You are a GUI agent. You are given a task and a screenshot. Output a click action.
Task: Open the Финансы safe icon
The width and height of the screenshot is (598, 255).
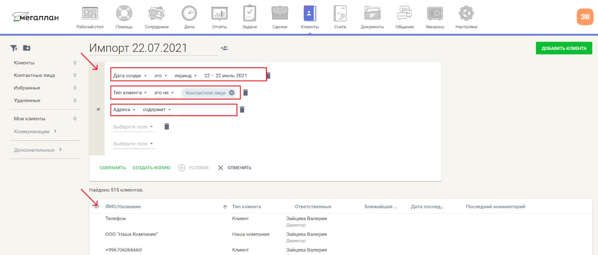(x=435, y=13)
